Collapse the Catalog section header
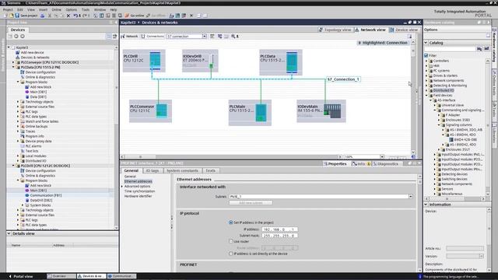The width and height of the screenshot is (498, 280). [x=426, y=43]
